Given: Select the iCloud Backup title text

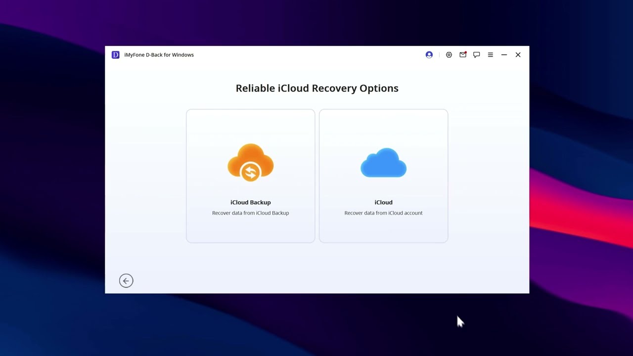Looking at the screenshot, I should pos(251,202).
